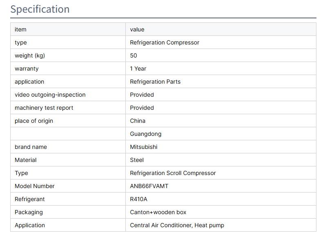Click 'Provided' in machinery test report row

pyautogui.click(x=142, y=108)
